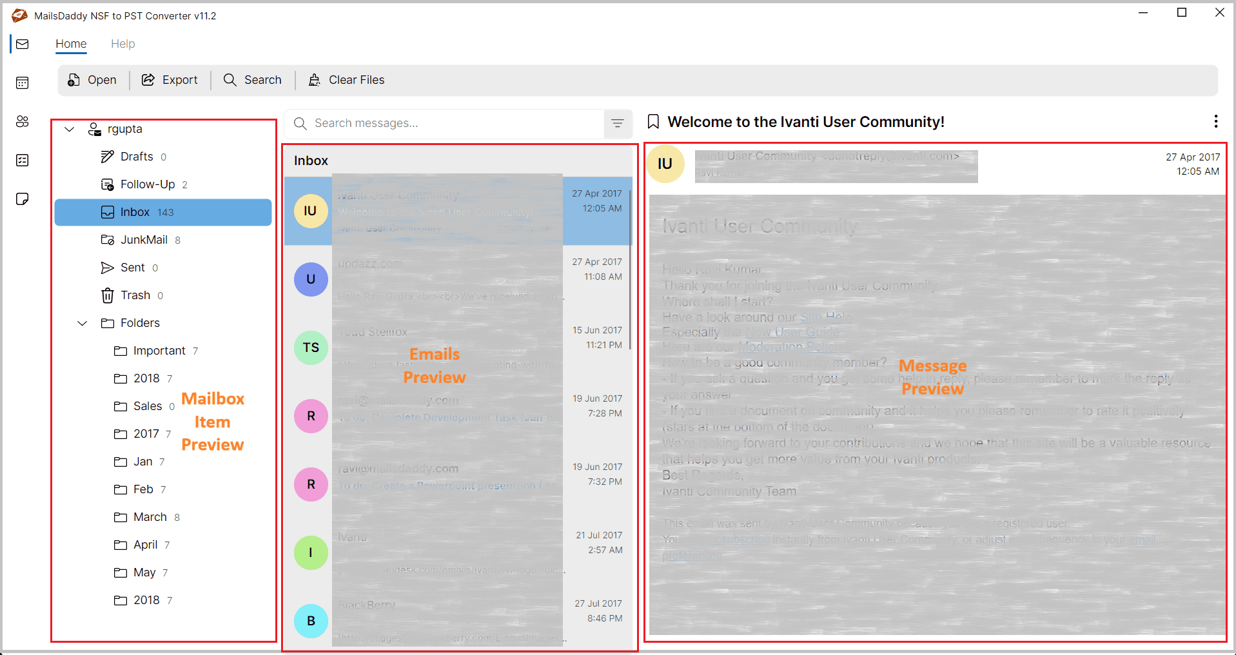Click the Clear Files button
Screen dimensions: 1236x655
point(347,80)
